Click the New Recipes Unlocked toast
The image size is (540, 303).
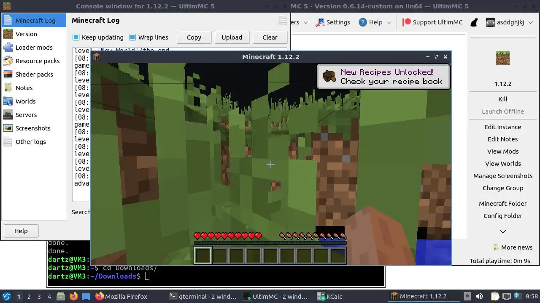pos(383,77)
